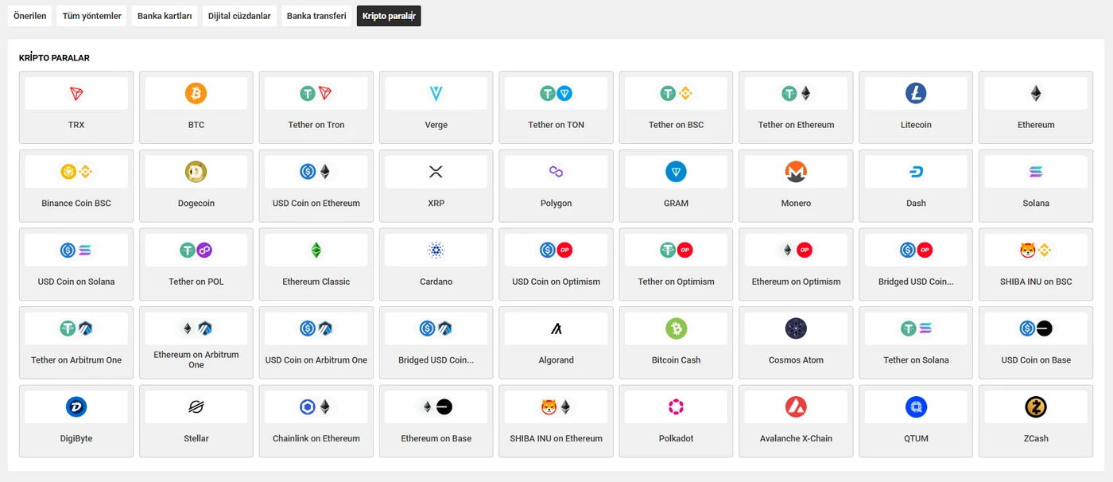
Task: Select the Verge coin icon
Action: click(x=436, y=94)
